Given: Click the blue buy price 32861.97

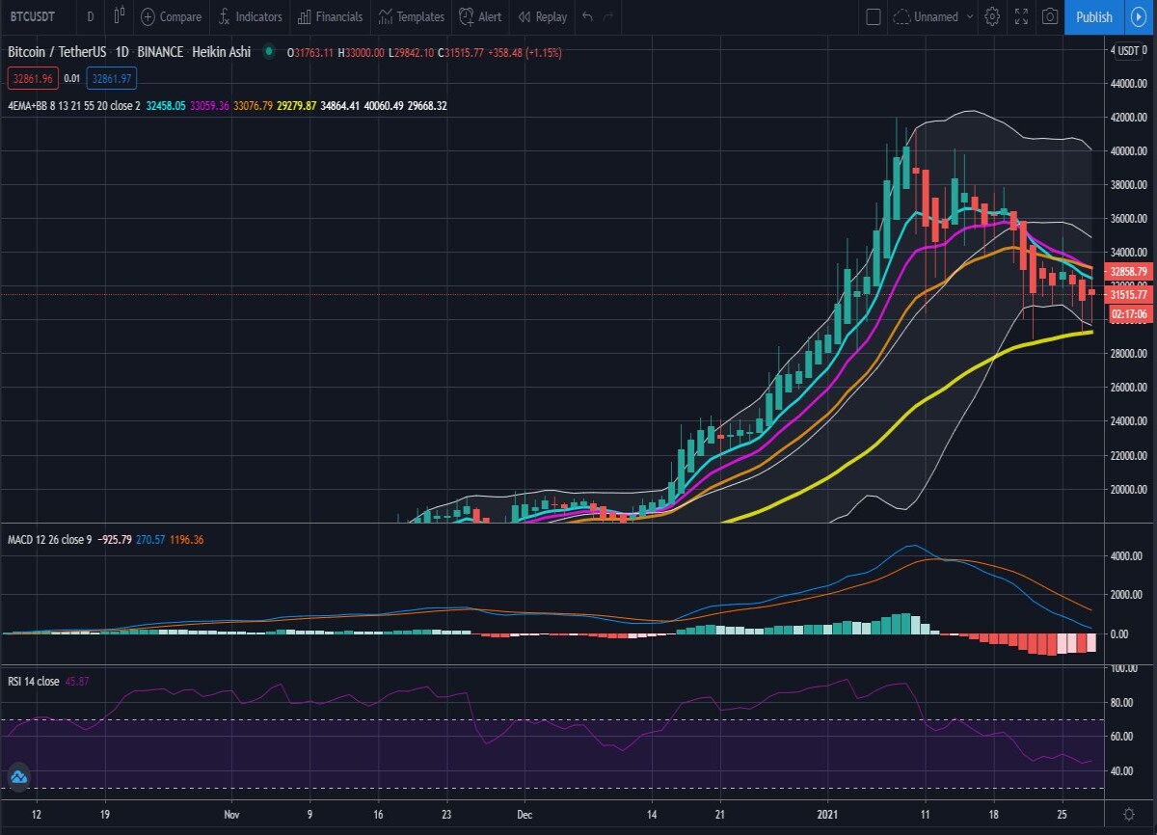Looking at the screenshot, I should (x=111, y=78).
